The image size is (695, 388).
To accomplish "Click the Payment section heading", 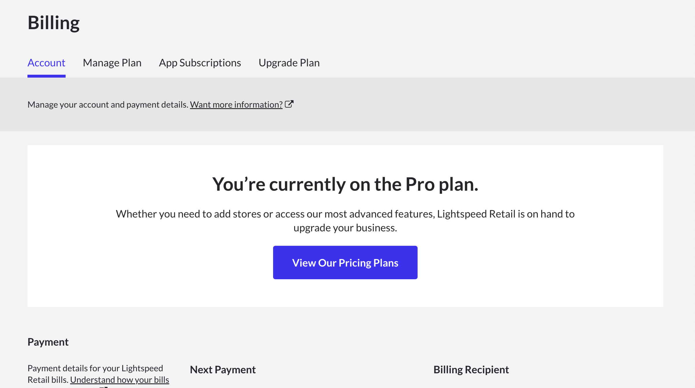I will click(48, 342).
